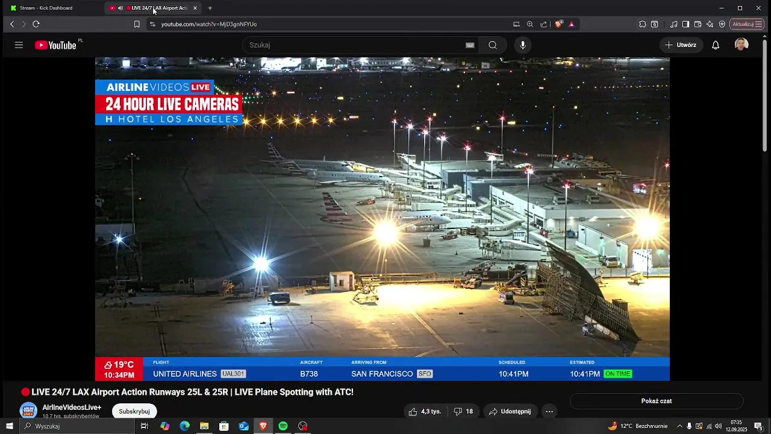
Task: Share this page via the share icon
Action: pos(544,24)
